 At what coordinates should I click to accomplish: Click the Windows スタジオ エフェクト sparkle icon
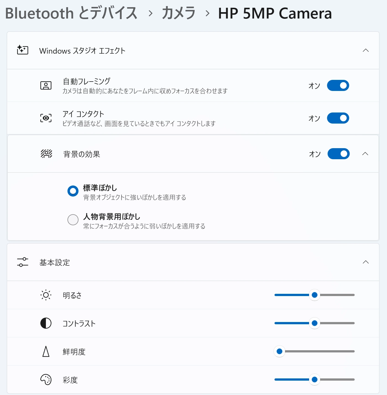(x=22, y=50)
